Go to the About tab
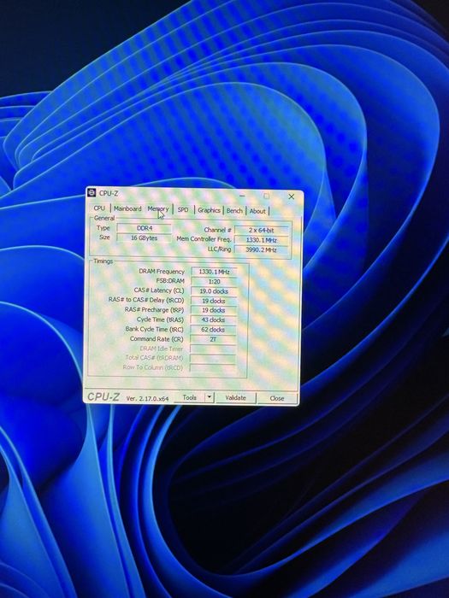Screen dimensions: 449x598 click(257, 211)
